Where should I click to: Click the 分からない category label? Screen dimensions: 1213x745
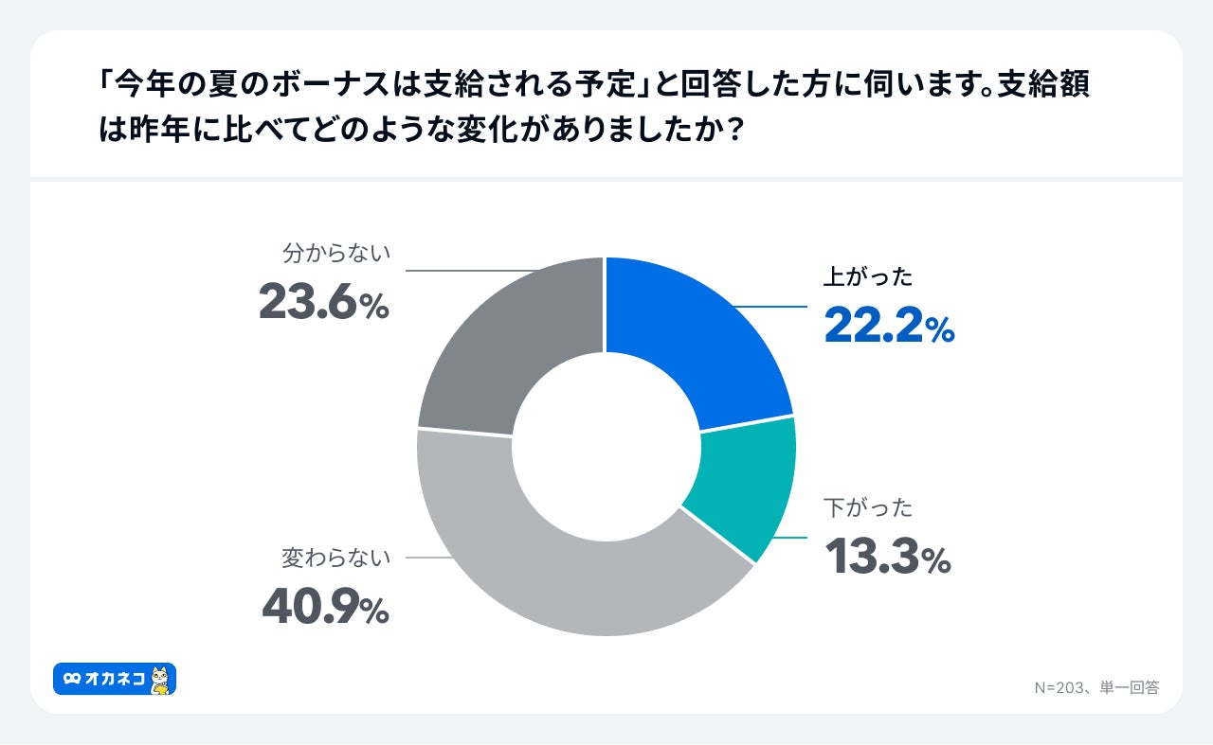pyautogui.click(x=336, y=254)
